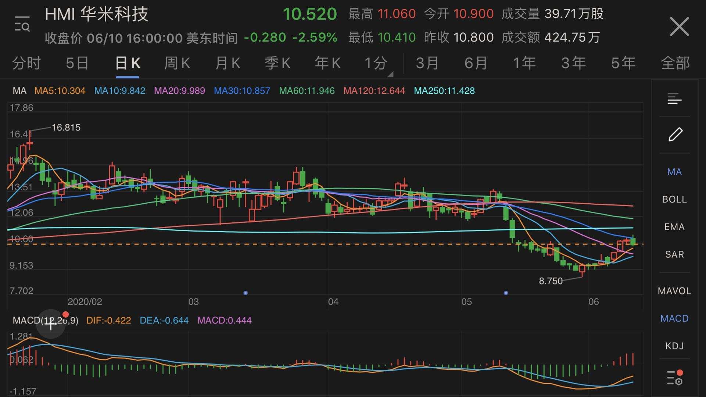Select the 全部 full range button

[x=675, y=63]
